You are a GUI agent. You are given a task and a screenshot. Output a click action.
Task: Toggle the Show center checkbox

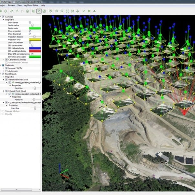(30, 22)
